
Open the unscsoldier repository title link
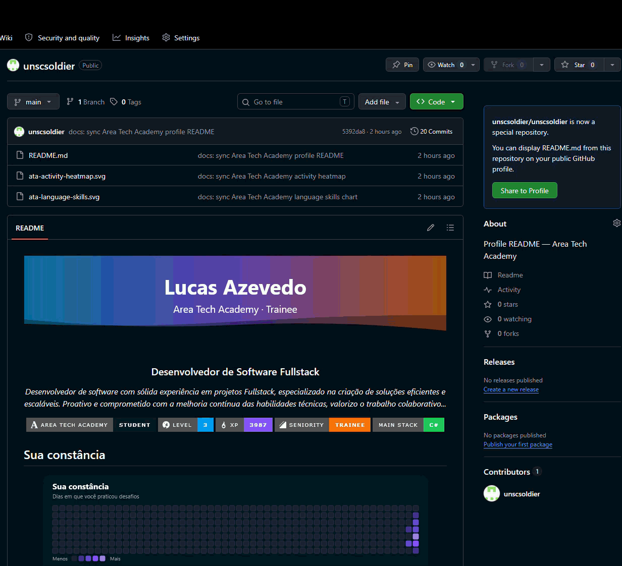pos(49,66)
